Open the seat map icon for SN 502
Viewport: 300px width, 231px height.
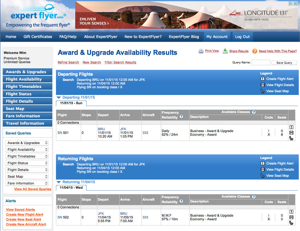click(291, 222)
